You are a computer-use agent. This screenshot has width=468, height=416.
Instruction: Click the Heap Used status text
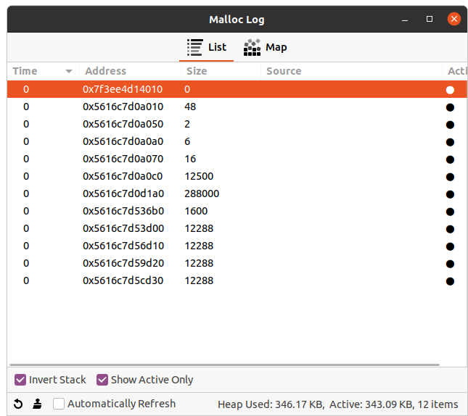coord(271,404)
